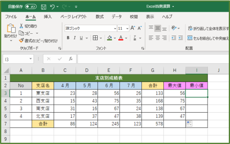Decrease font size with small A icon

(x=140, y=28)
